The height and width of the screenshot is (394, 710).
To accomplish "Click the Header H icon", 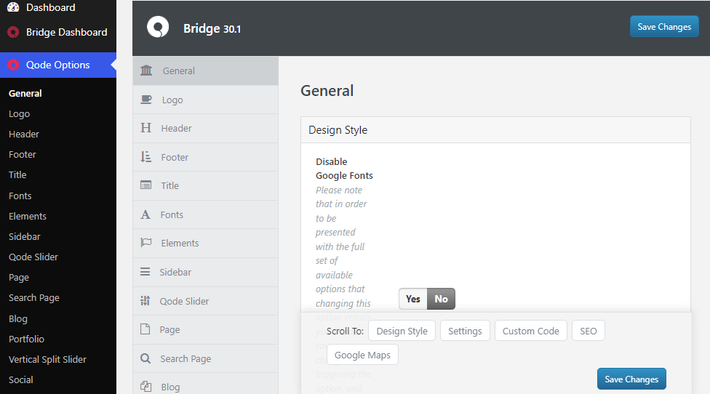I will coord(145,128).
